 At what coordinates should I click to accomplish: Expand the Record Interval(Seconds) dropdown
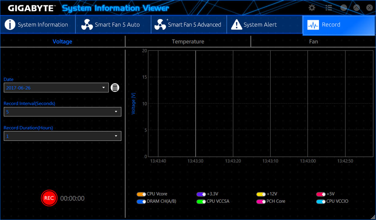coord(63,112)
